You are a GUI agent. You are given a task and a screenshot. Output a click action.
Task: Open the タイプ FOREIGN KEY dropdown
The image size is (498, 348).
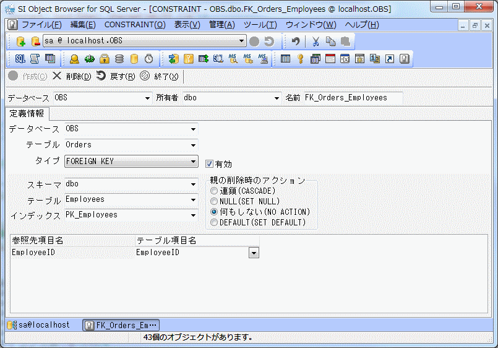coord(194,162)
